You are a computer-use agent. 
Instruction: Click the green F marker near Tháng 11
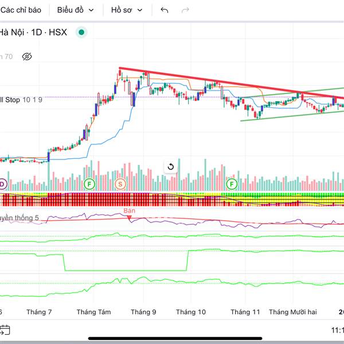pos(232,184)
